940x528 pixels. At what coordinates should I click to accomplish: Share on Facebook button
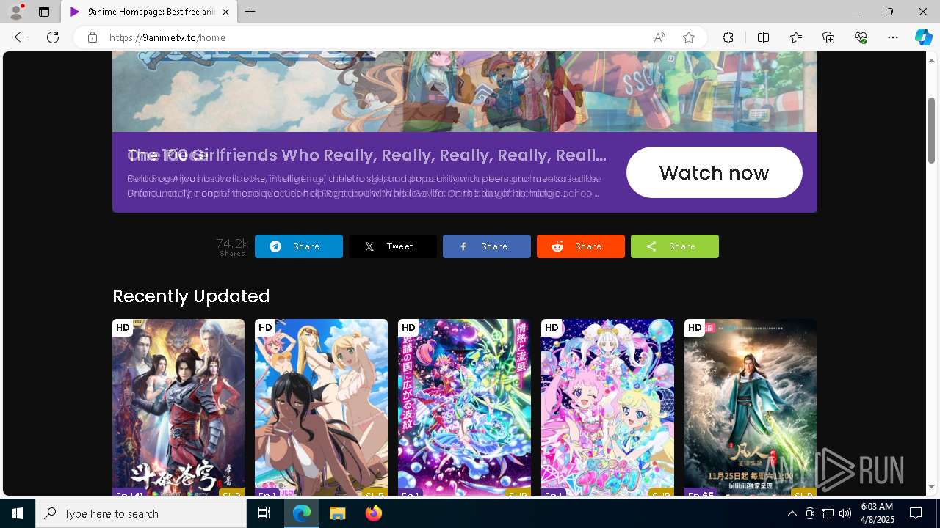pos(487,246)
